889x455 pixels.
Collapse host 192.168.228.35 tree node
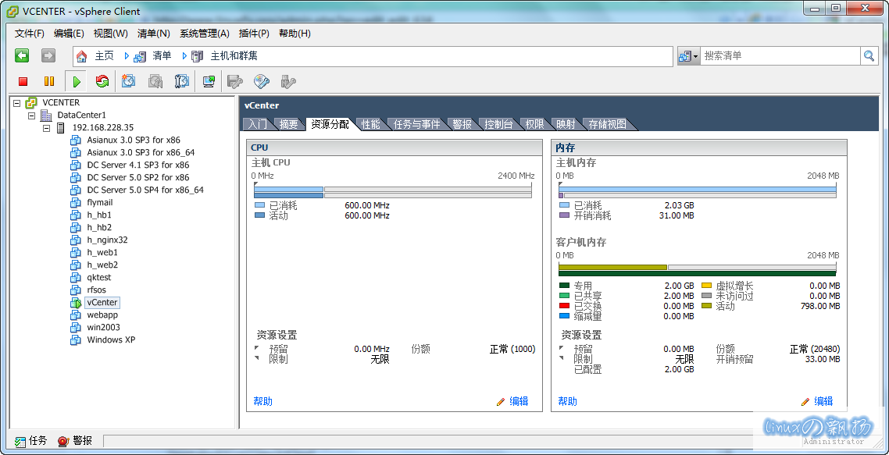pos(47,128)
